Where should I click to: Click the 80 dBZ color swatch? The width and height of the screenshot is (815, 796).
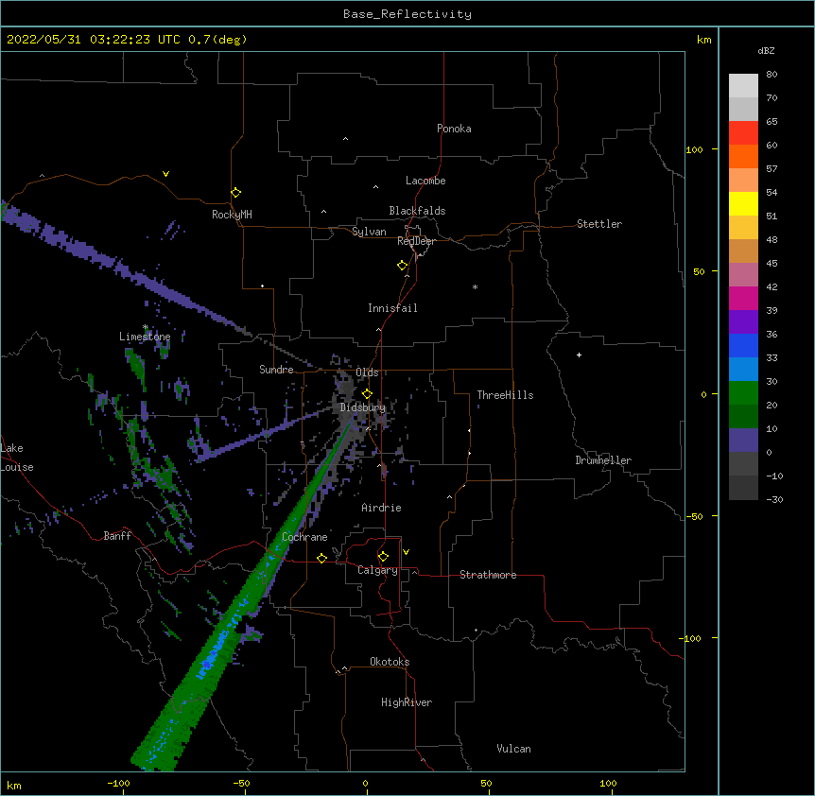click(743, 86)
